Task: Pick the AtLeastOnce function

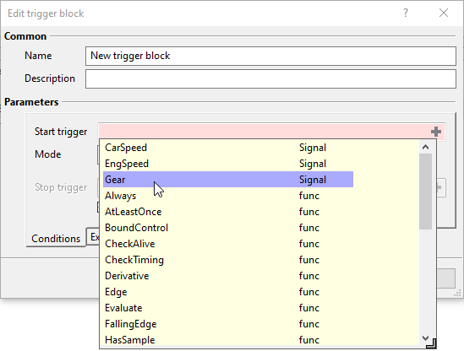Action: [x=228, y=212]
